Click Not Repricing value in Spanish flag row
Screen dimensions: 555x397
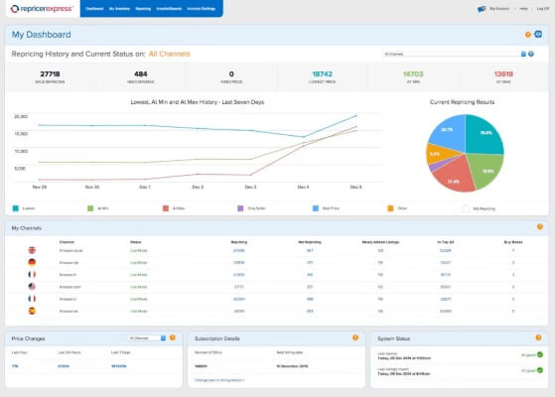point(310,311)
